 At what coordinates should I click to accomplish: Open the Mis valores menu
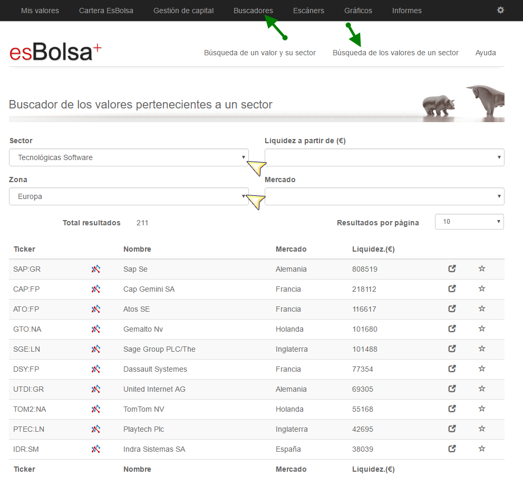pyautogui.click(x=40, y=11)
